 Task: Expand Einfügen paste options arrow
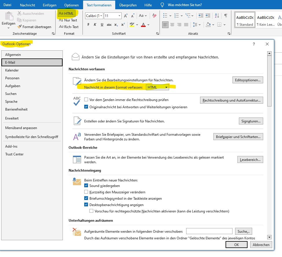tap(8, 28)
